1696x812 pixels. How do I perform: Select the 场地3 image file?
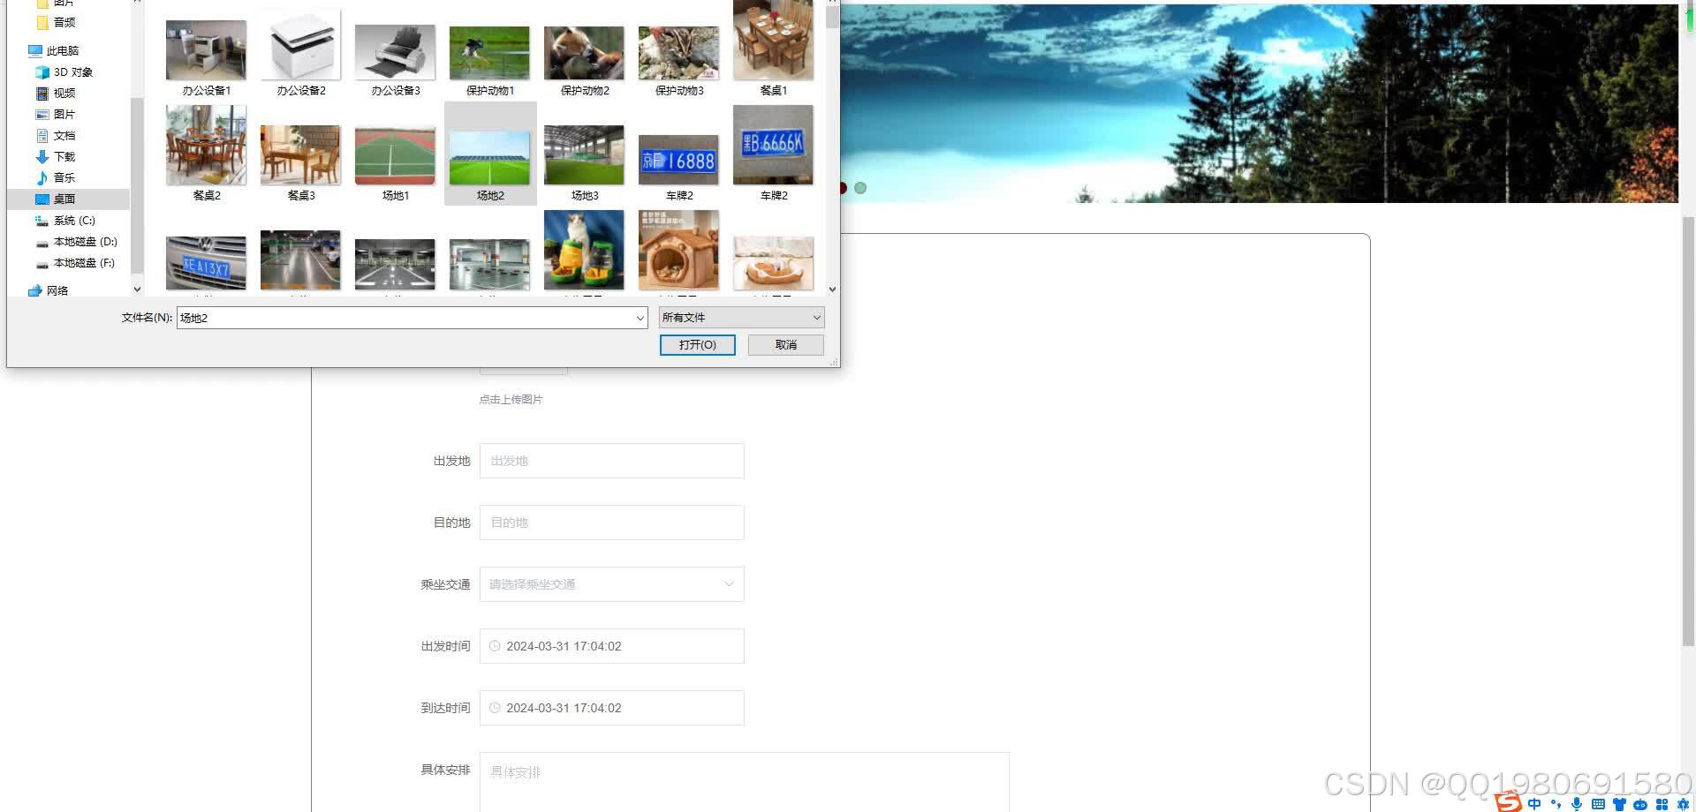584,162
